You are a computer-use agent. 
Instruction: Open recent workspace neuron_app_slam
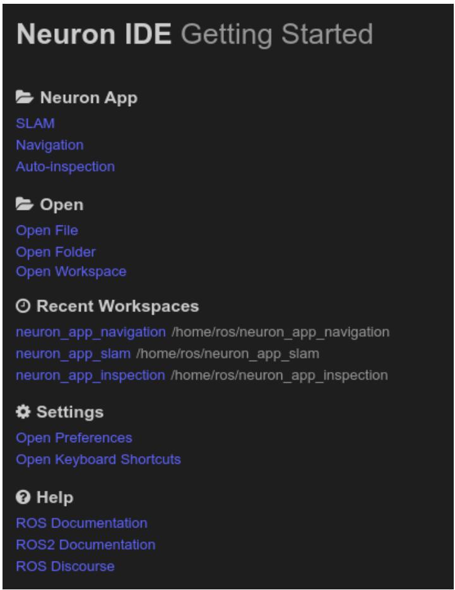[x=73, y=354]
